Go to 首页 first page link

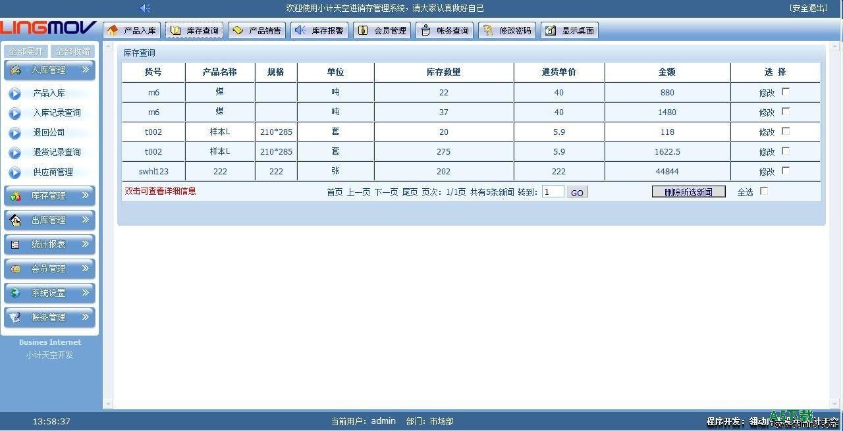tap(335, 192)
